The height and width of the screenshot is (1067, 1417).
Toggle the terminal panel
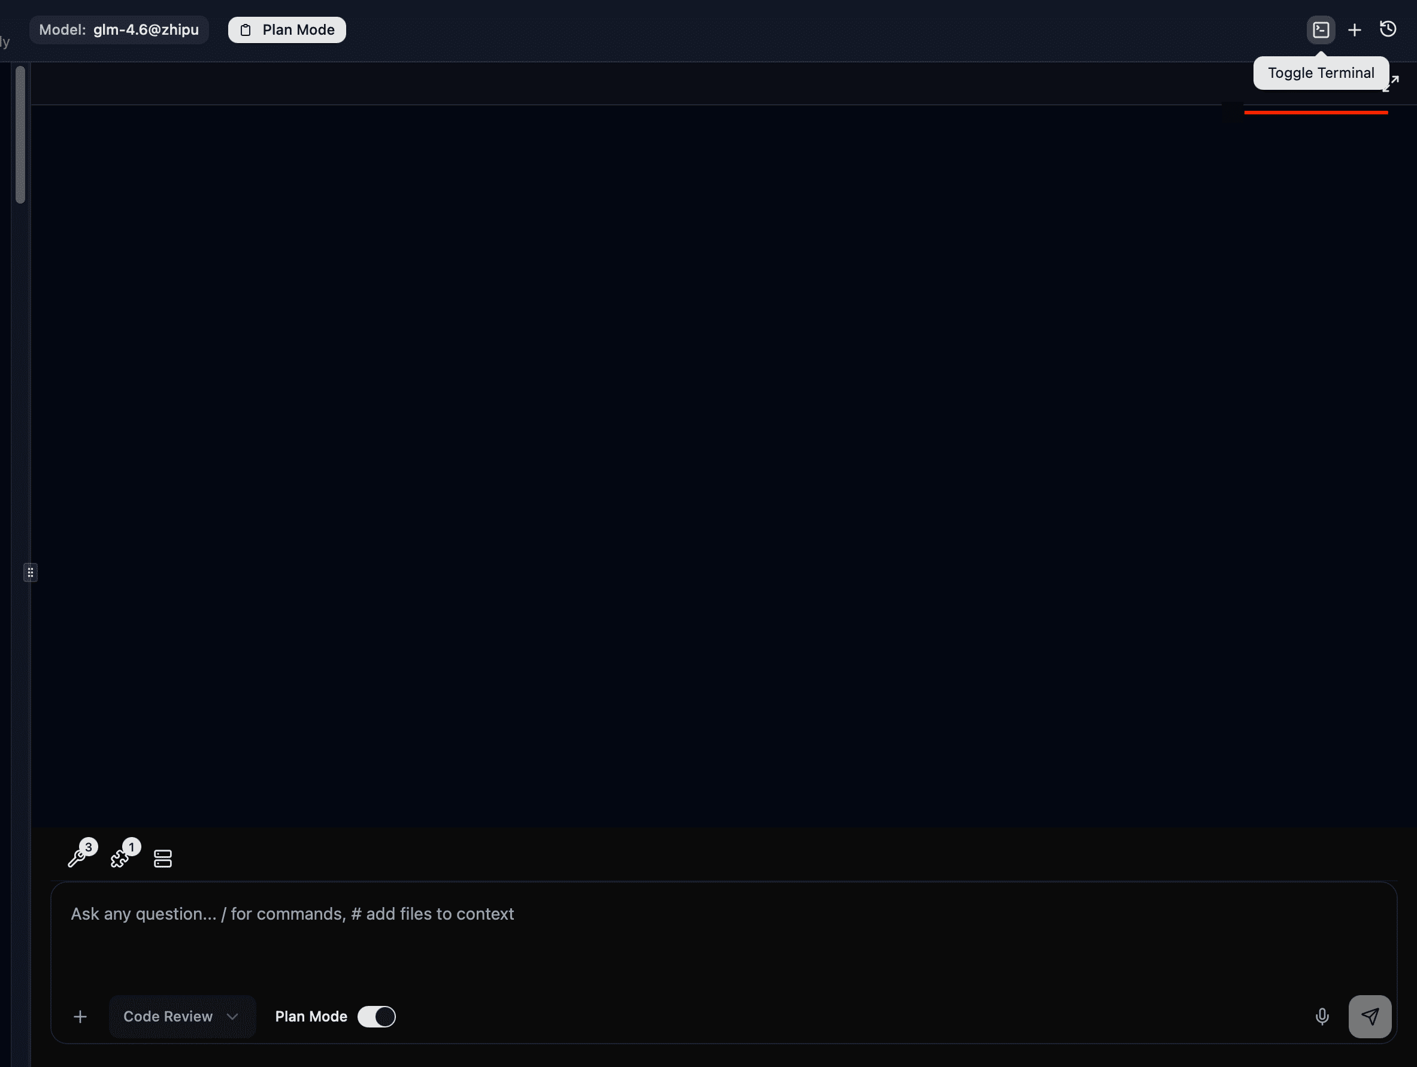pos(1320,29)
